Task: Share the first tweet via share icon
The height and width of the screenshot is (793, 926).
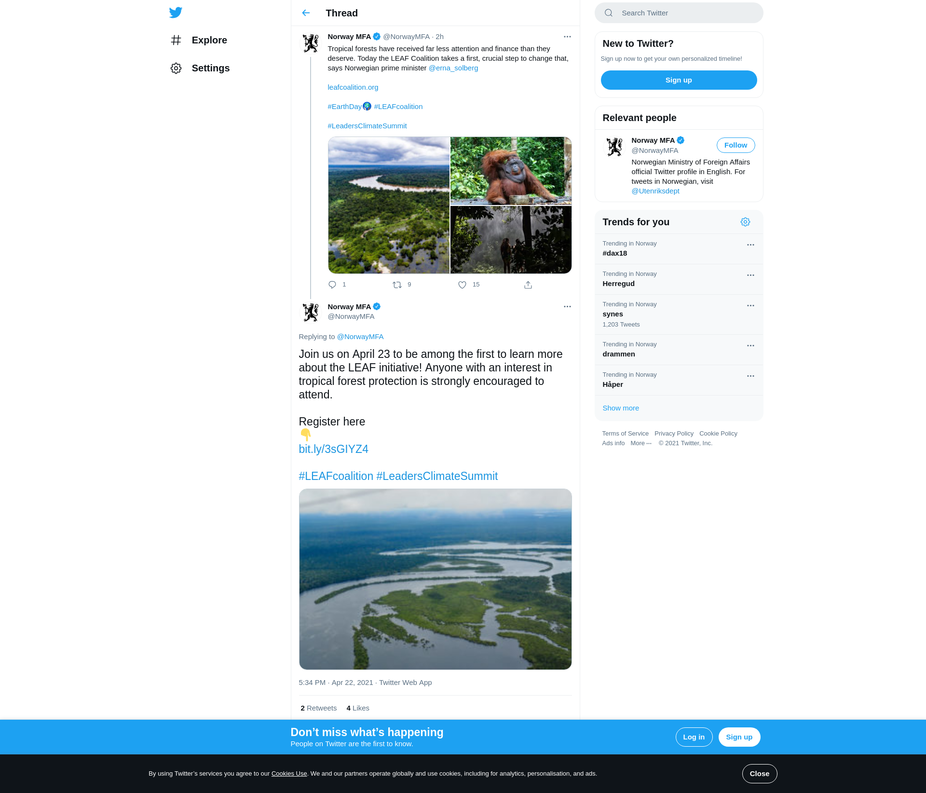Action: point(528,285)
